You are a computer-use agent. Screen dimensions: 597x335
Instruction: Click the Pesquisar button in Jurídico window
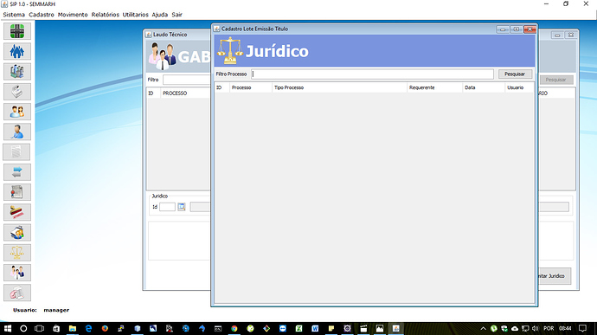click(x=515, y=74)
